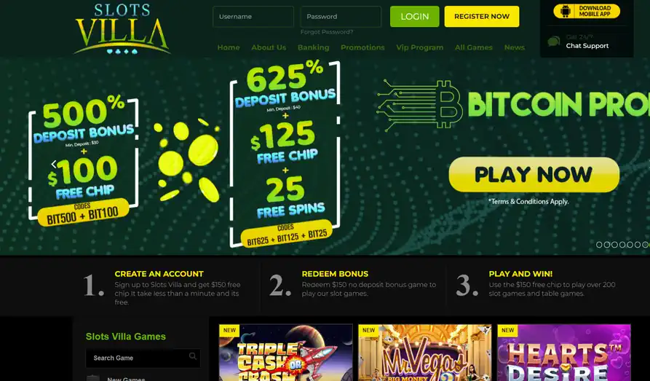Open the Vip Program page
Viewport: 650px width, 381px height.
(x=419, y=47)
